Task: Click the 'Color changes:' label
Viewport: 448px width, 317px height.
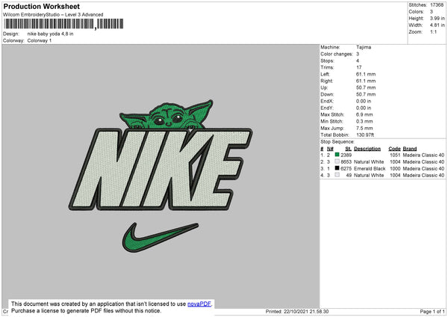Action: (337, 54)
